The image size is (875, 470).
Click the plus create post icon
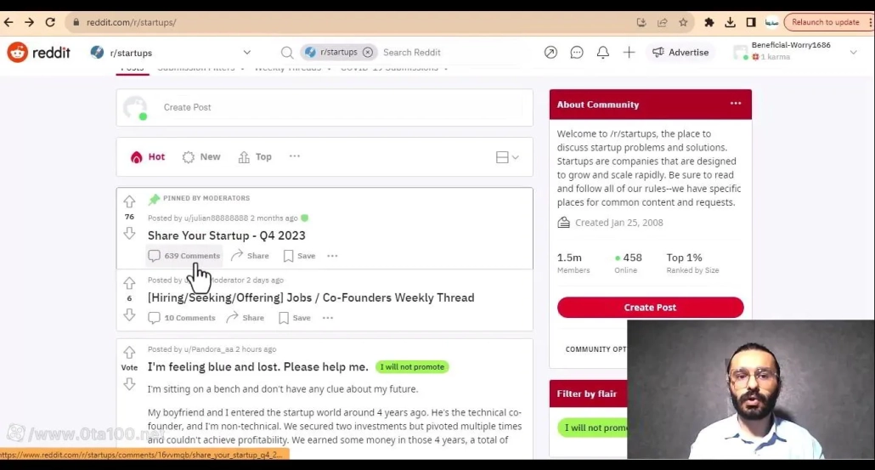(x=629, y=53)
